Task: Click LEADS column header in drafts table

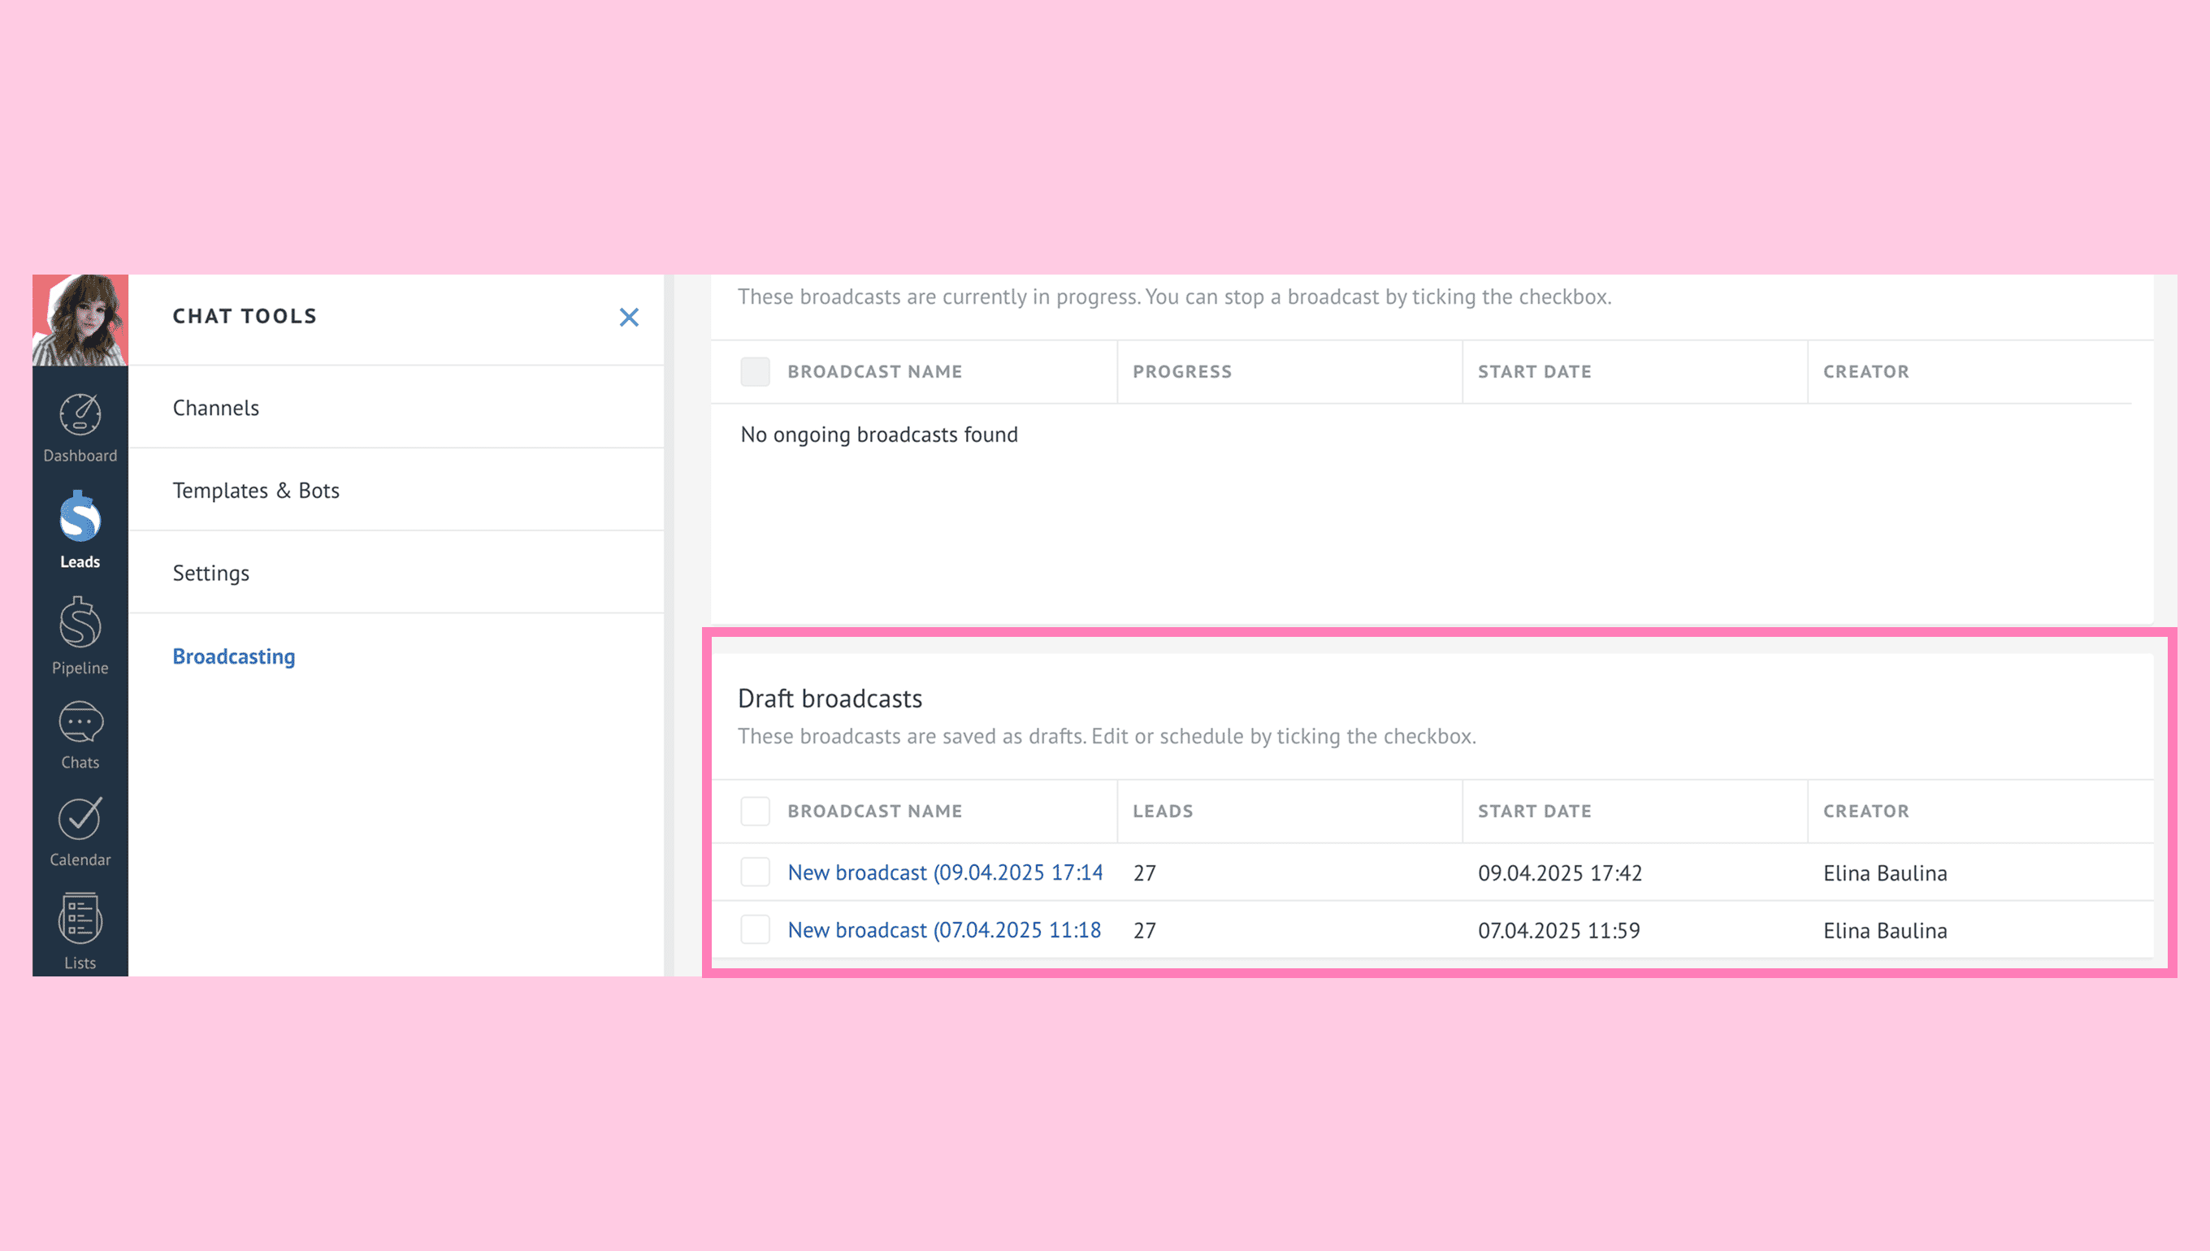Action: click(x=1163, y=810)
